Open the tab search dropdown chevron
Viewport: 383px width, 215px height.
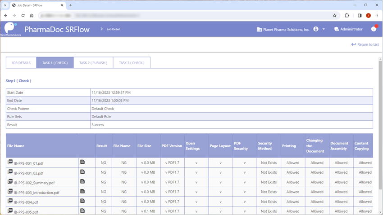5,5
